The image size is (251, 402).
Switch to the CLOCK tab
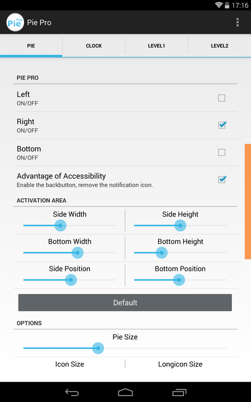(x=94, y=46)
